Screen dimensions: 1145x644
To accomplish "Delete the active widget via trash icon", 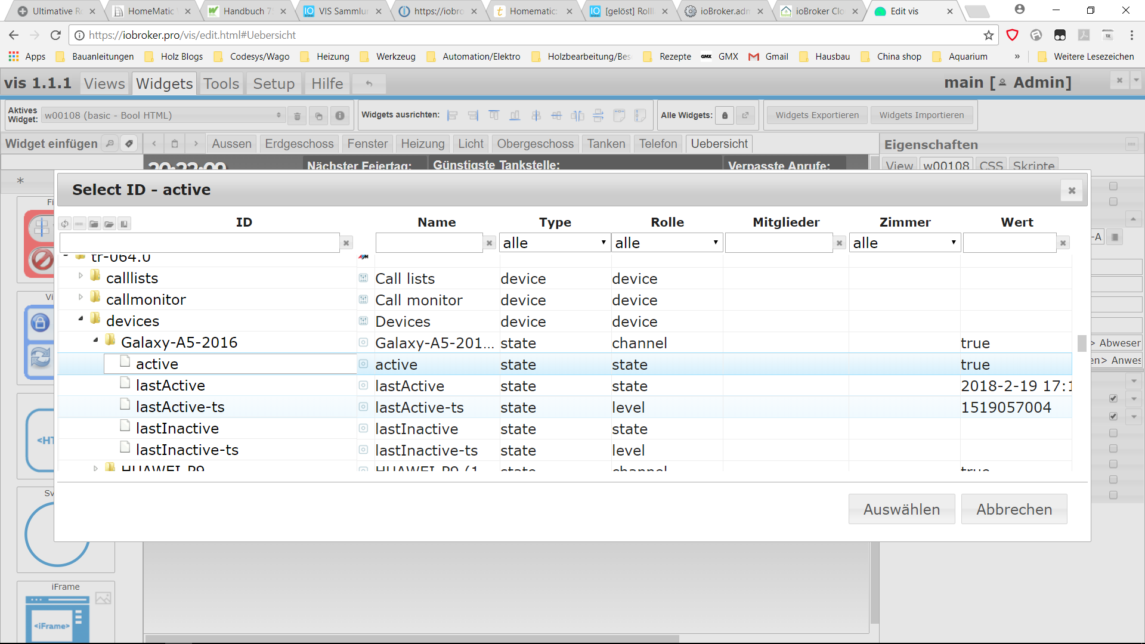I will [x=297, y=116].
